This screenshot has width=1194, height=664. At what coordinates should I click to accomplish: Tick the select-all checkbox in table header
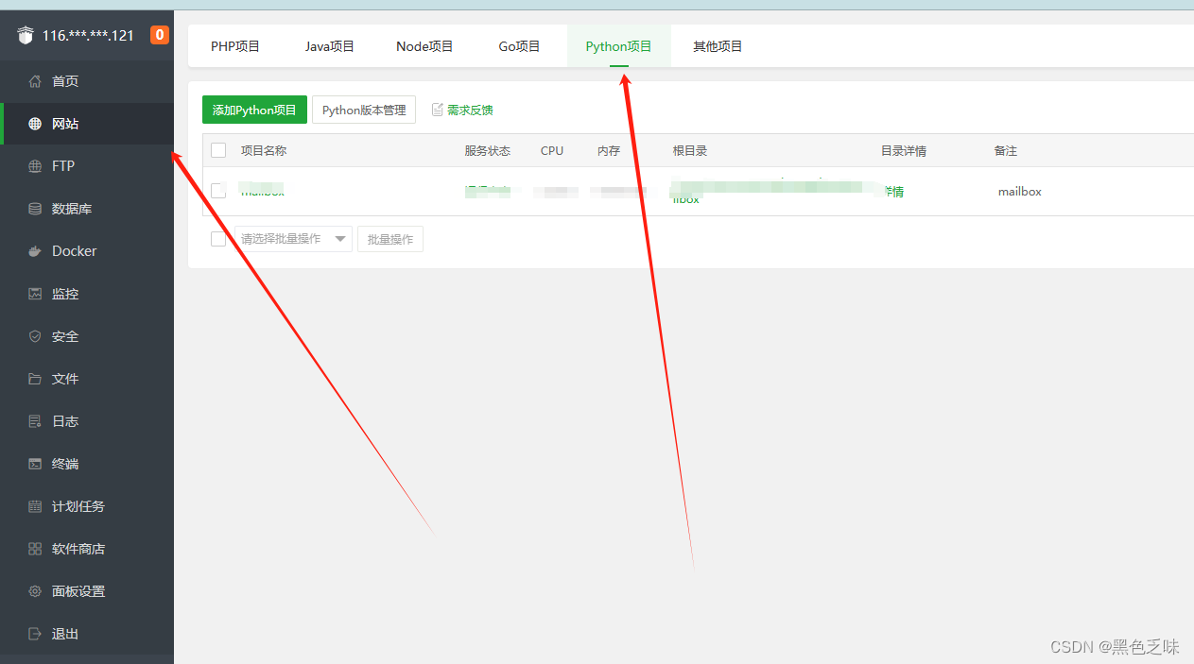click(x=218, y=150)
